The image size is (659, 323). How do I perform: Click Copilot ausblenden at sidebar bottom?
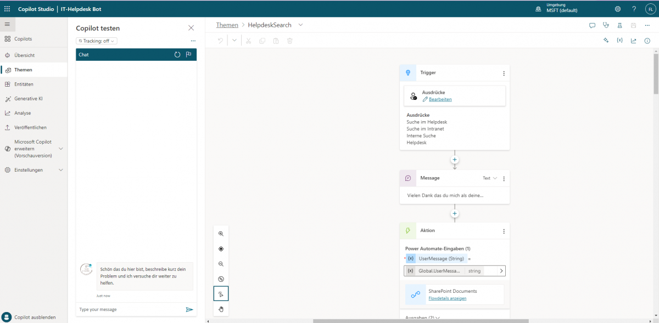tap(33, 317)
